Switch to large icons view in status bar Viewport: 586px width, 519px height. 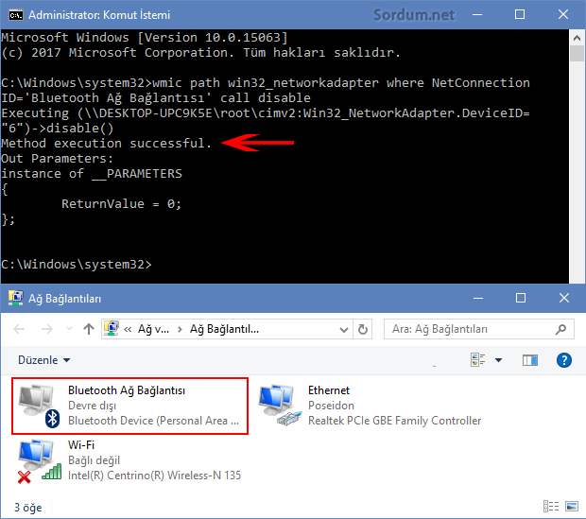tap(572, 507)
